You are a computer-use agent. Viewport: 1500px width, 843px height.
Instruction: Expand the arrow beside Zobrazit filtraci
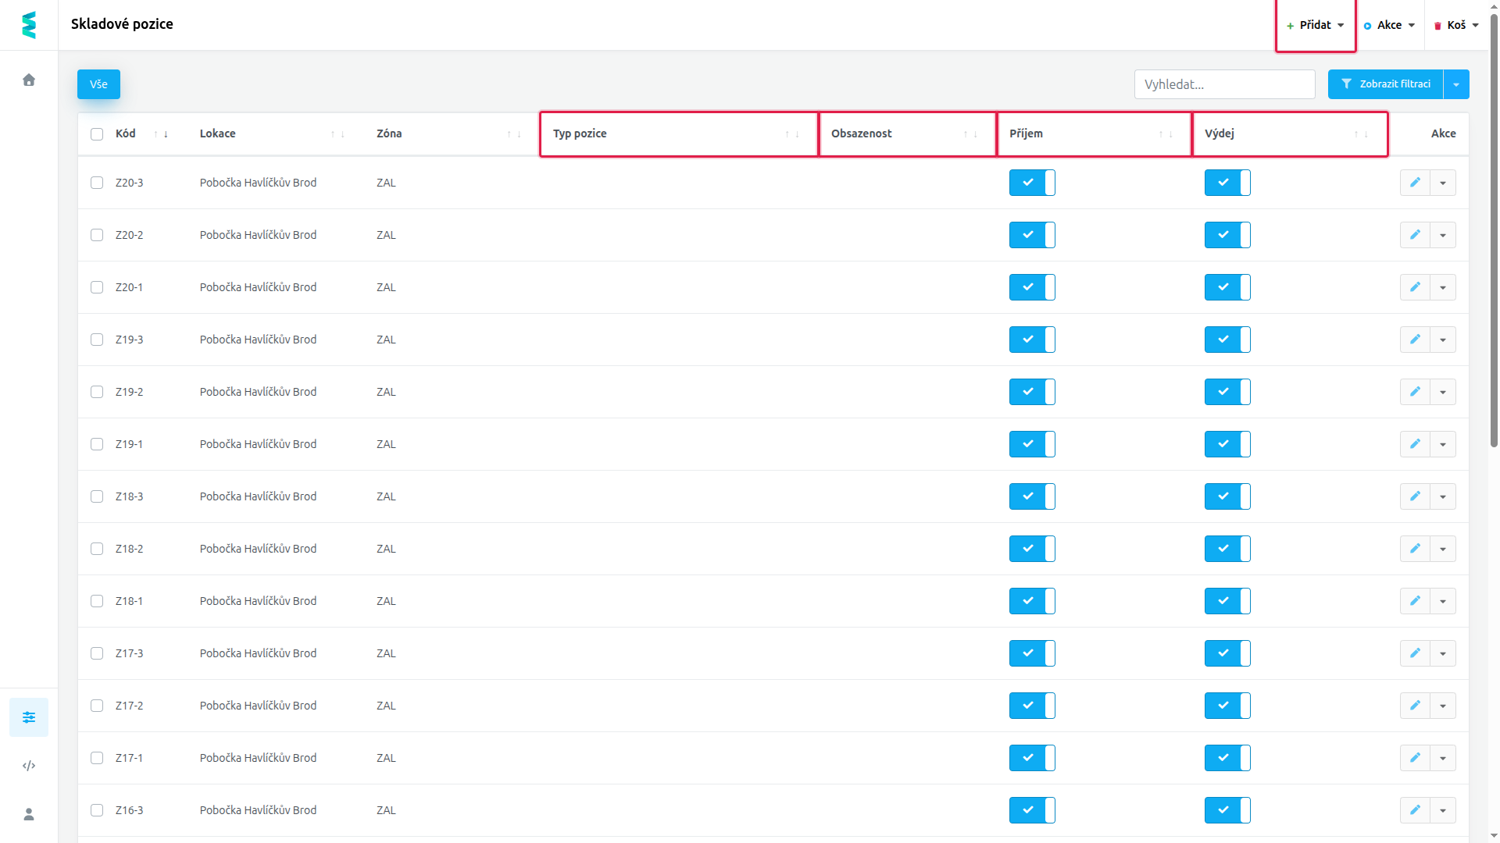[1456, 84]
